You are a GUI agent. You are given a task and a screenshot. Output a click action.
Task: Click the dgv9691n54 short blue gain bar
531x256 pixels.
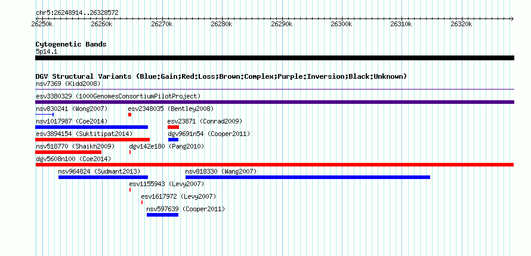click(x=174, y=140)
